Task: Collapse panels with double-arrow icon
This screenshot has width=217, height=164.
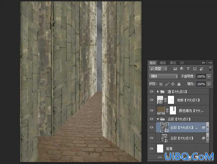Action: tap(203, 63)
